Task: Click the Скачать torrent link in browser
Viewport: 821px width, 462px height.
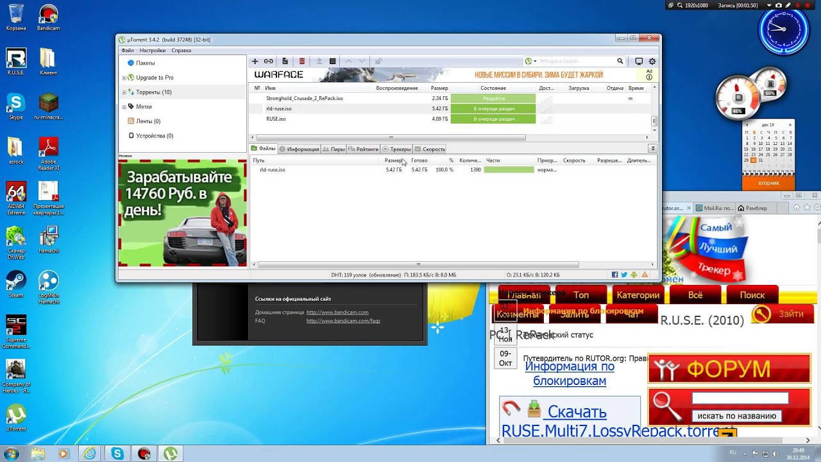Action: click(577, 412)
